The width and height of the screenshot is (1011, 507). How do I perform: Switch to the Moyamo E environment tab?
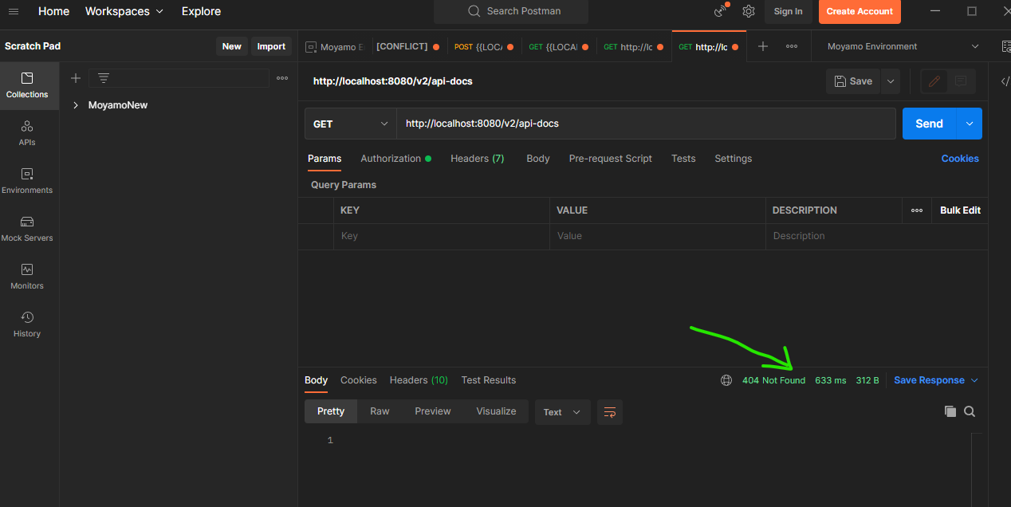[335, 47]
